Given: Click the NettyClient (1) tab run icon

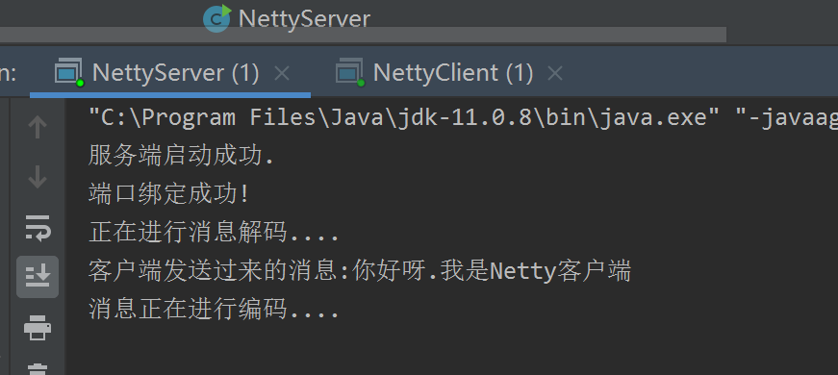Looking at the screenshot, I should click(350, 72).
